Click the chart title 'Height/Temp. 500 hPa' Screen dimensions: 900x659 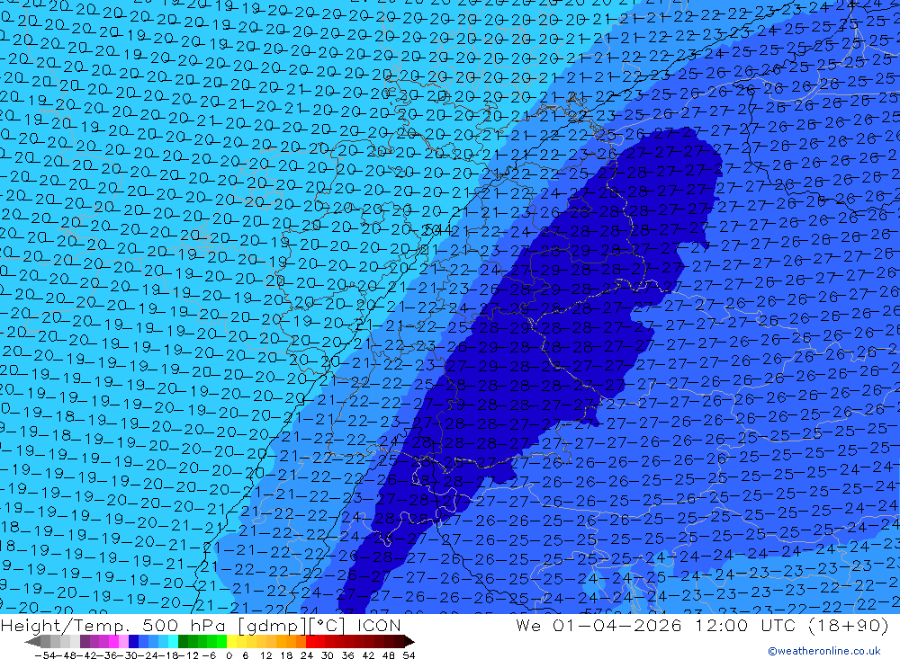(115, 625)
